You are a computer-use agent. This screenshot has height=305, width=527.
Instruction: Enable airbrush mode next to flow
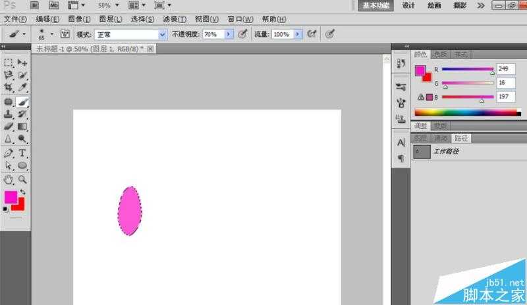(x=312, y=34)
